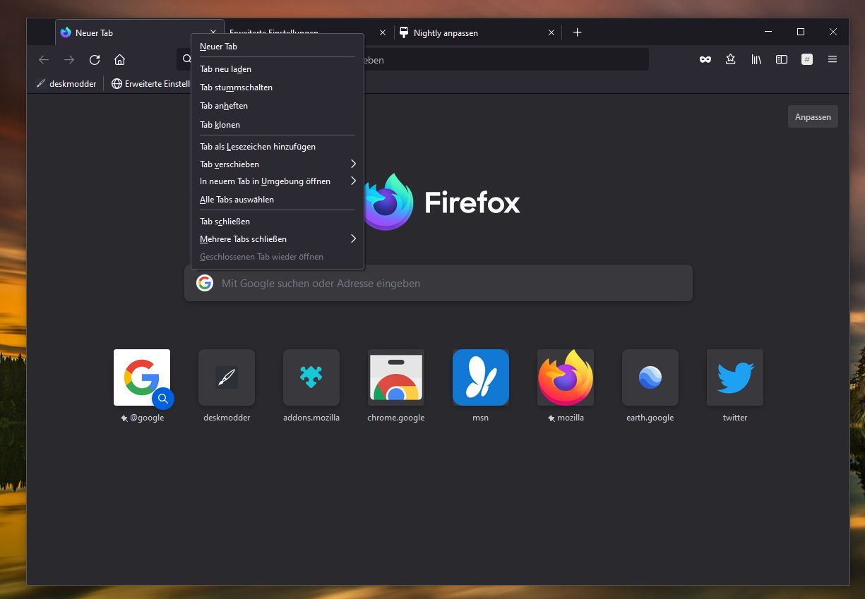Open the twitter bird tile
The width and height of the screenshot is (865, 599).
tap(735, 377)
